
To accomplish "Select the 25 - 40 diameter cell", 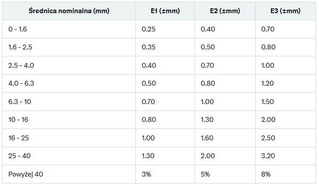I will 69,156.
